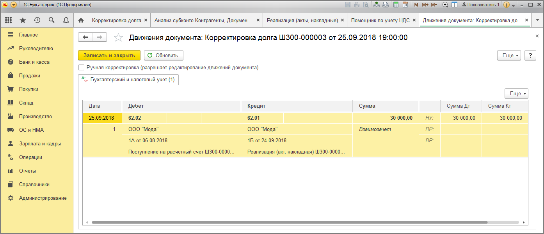
Task: Open the Calculator icon
Action: coord(396,5)
